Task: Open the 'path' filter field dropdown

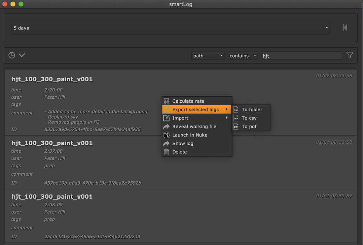Action: (x=208, y=56)
